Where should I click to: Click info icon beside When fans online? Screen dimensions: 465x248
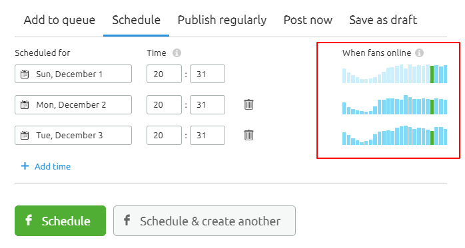(419, 53)
